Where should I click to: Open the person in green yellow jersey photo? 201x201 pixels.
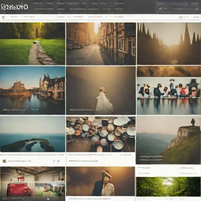(x=50, y=190)
